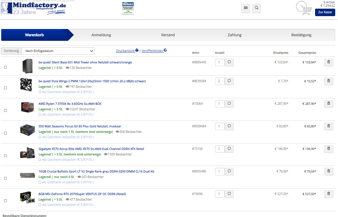Select checkbox for Crucial Ballistix row
338x217 pixels.
point(5,178)
